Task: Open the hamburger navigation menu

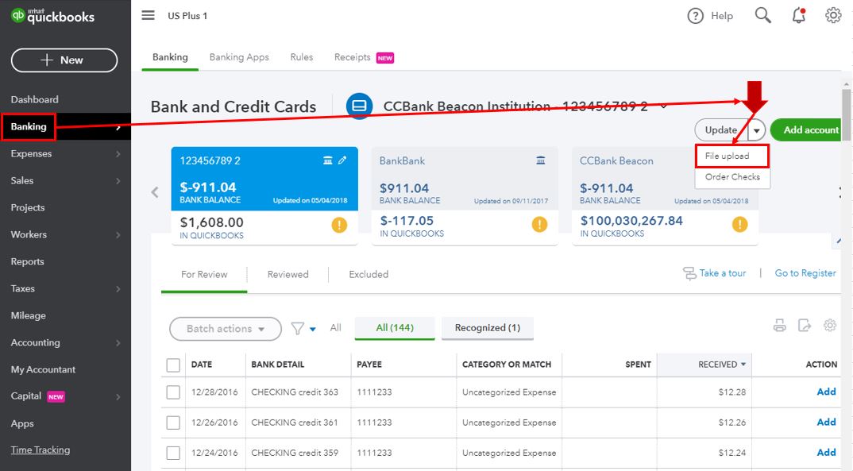Action: 148,15
